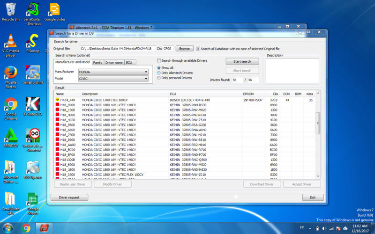Switch to the Driver name tab
Screen dimensions: 375x234
pyautogui.click(x=114, y=63)
